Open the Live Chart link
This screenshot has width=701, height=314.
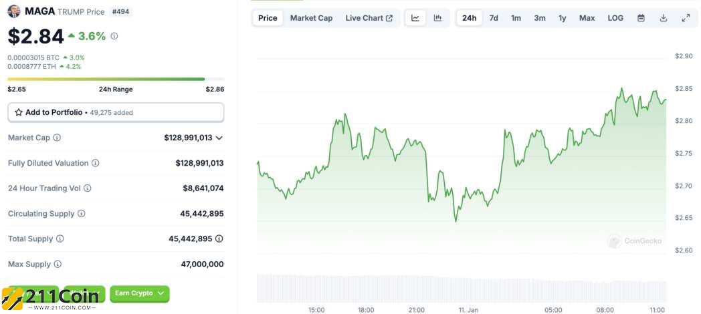click(369, 18)
